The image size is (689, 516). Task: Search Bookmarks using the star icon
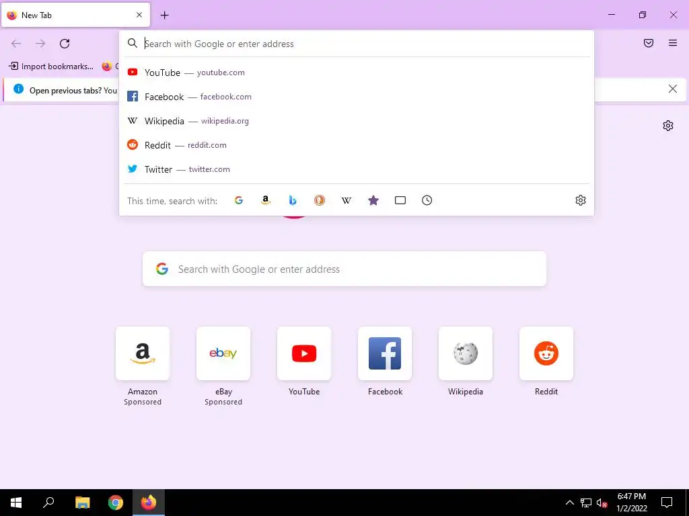pos(373,200)
